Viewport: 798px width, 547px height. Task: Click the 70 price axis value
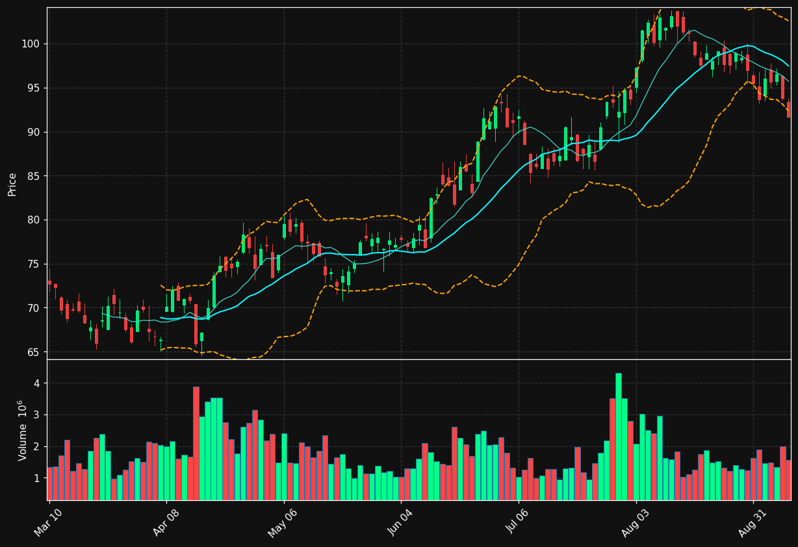34,308
